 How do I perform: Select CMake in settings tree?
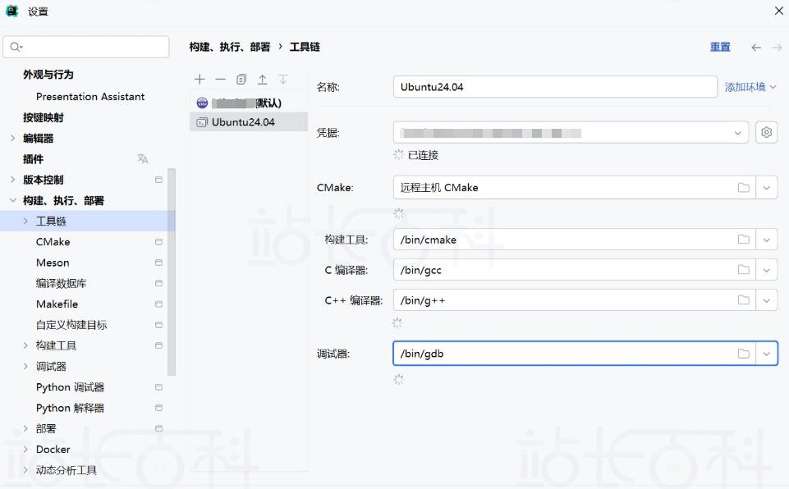(x=53, y=242)
